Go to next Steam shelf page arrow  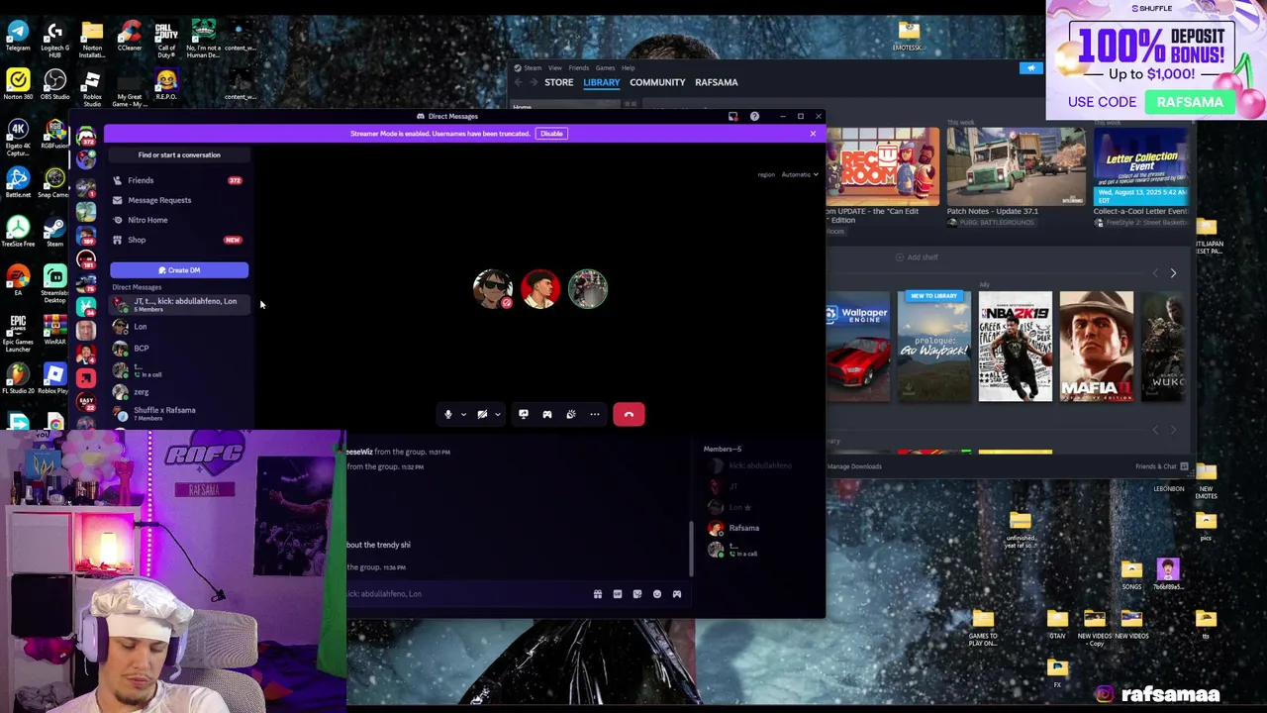1173,273
